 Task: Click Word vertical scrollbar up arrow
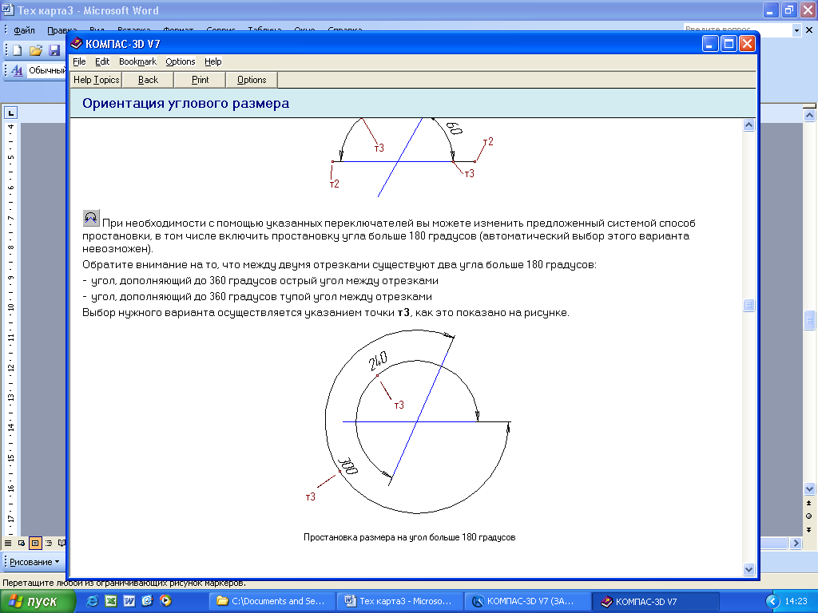809,115
